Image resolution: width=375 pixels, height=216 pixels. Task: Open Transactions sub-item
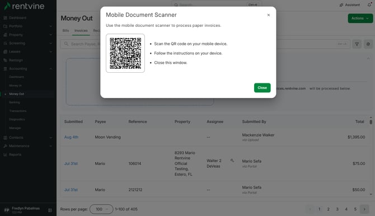(x=18, y=111)
